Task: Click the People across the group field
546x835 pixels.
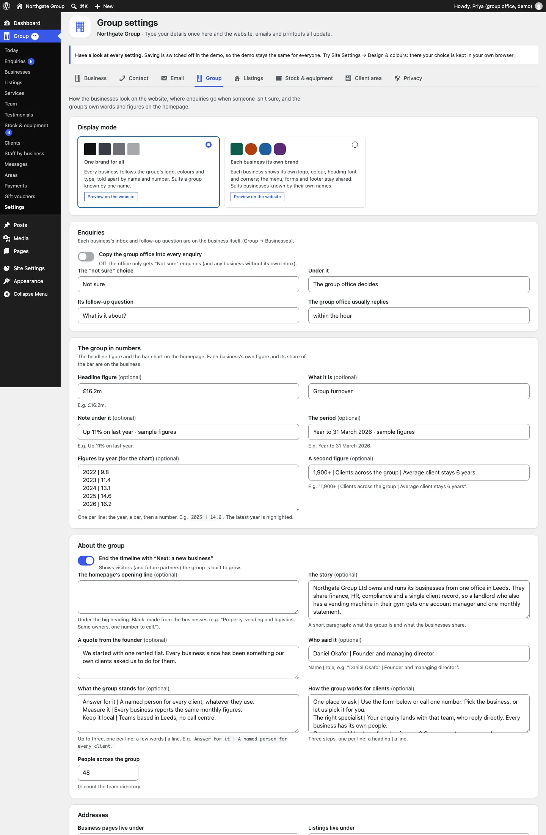Action: click(x=108, y=773)
